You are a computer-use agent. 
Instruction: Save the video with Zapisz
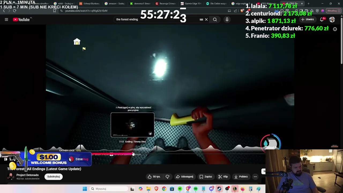coord(206,177)
